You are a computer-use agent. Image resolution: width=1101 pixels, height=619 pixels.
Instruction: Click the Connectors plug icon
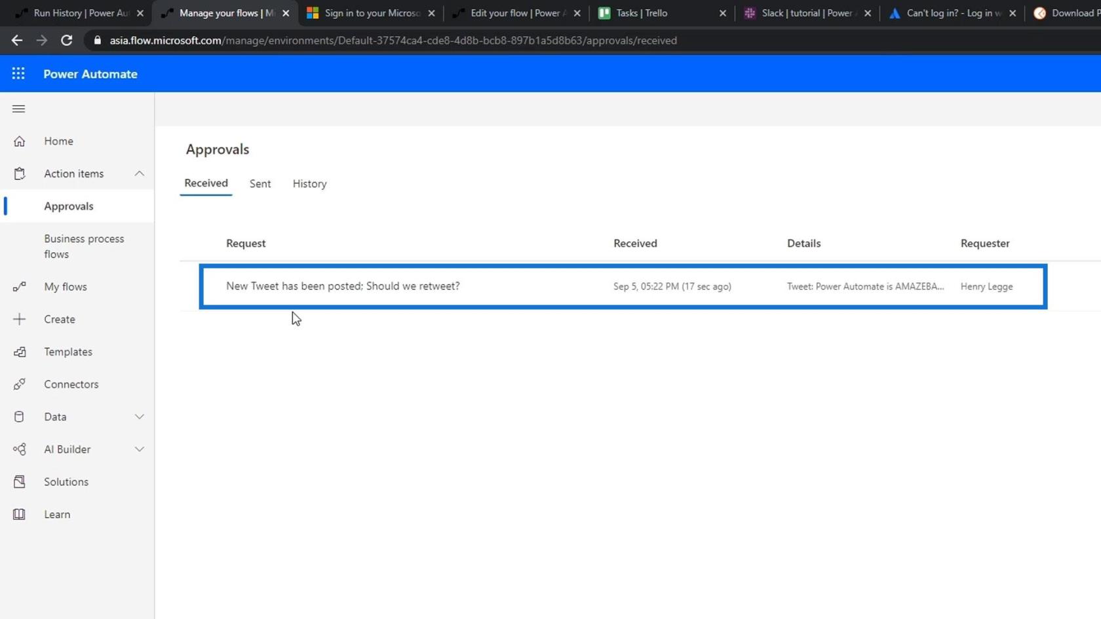(x=19, y=385)
